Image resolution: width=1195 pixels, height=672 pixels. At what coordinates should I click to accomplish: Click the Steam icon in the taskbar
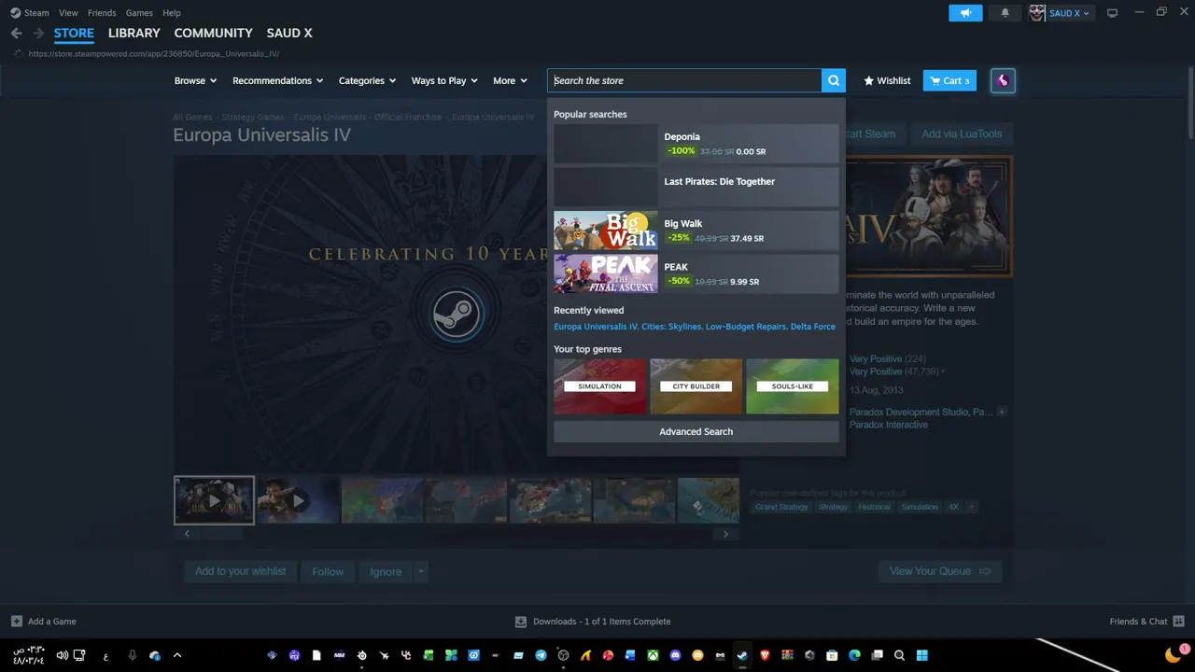[742, 655]
